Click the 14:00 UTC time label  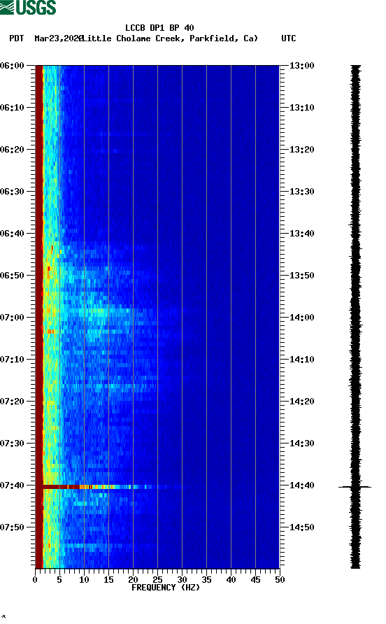(x=301, y=318)
